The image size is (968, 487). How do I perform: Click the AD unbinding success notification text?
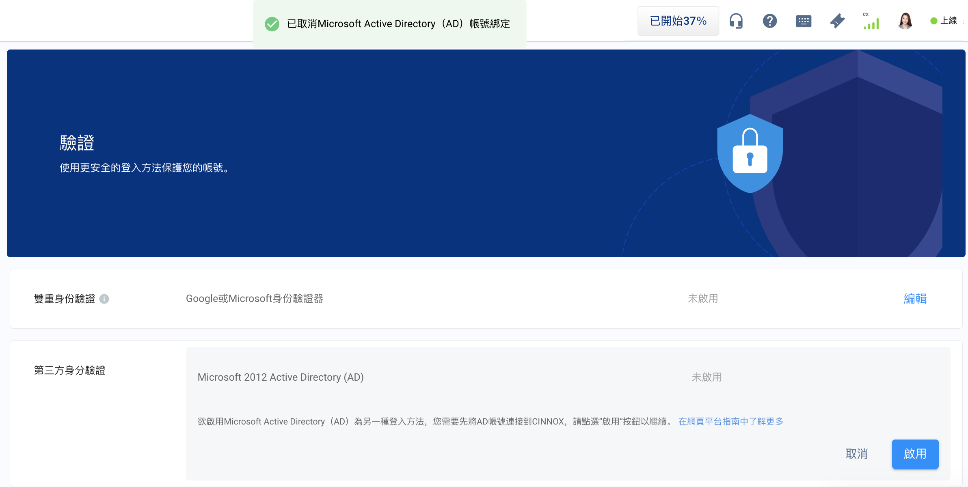click(x=398, y=24)
